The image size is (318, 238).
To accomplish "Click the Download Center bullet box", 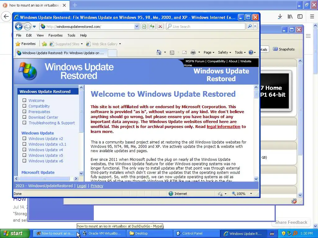I will (x=24, y=117).
